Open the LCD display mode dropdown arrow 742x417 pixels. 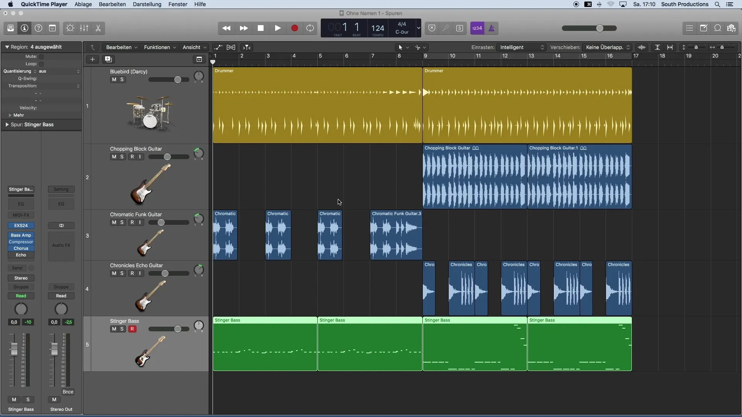[418, 28]
